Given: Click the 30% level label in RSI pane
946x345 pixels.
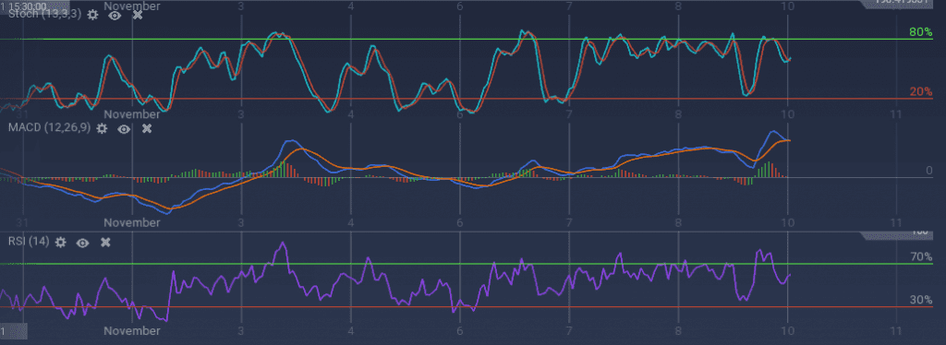Looking at the screenshot, I should [921, 300].
